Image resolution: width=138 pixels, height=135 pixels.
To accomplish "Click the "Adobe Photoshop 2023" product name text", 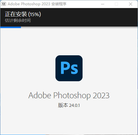I will [x=69, y=95].
